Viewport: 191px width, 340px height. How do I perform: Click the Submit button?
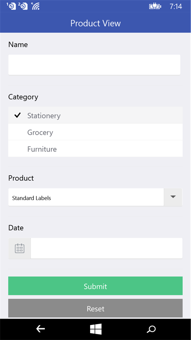(x=95, y=286)
